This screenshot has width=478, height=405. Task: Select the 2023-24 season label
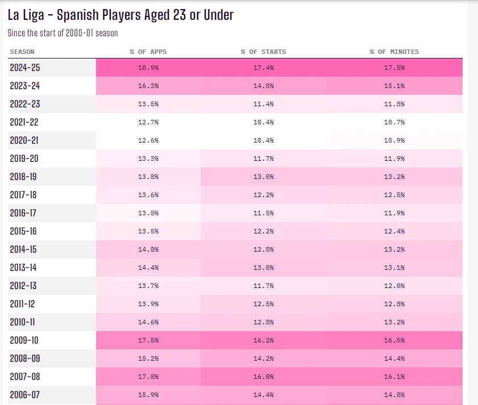click(25, 86)
